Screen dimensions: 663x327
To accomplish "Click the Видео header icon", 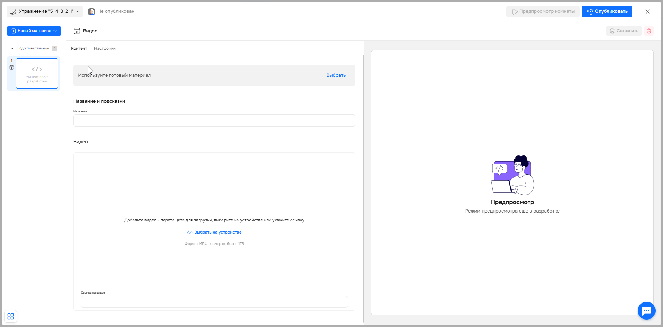I will tap(77, 31).
